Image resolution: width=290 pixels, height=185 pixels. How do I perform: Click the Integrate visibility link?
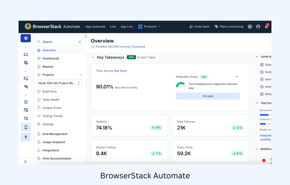pyautogui.click(x=265, y=138)
